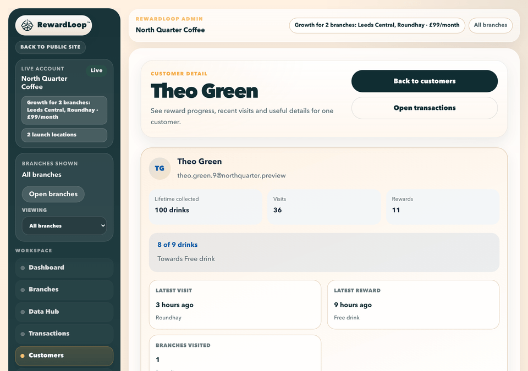Click the Latest visit 3 hours ago card
The width and height of the screenshot is (528, 371).
[235, 304]
